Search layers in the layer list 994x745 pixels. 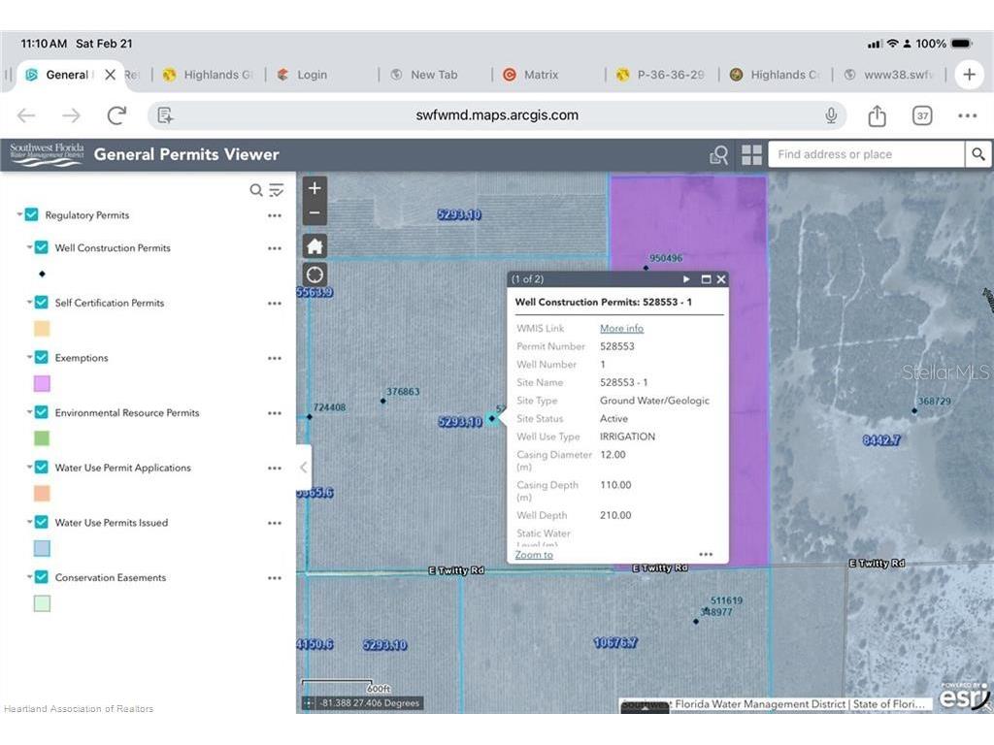(255, 190)
